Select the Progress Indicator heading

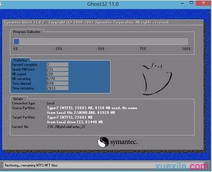click(27, 32)
